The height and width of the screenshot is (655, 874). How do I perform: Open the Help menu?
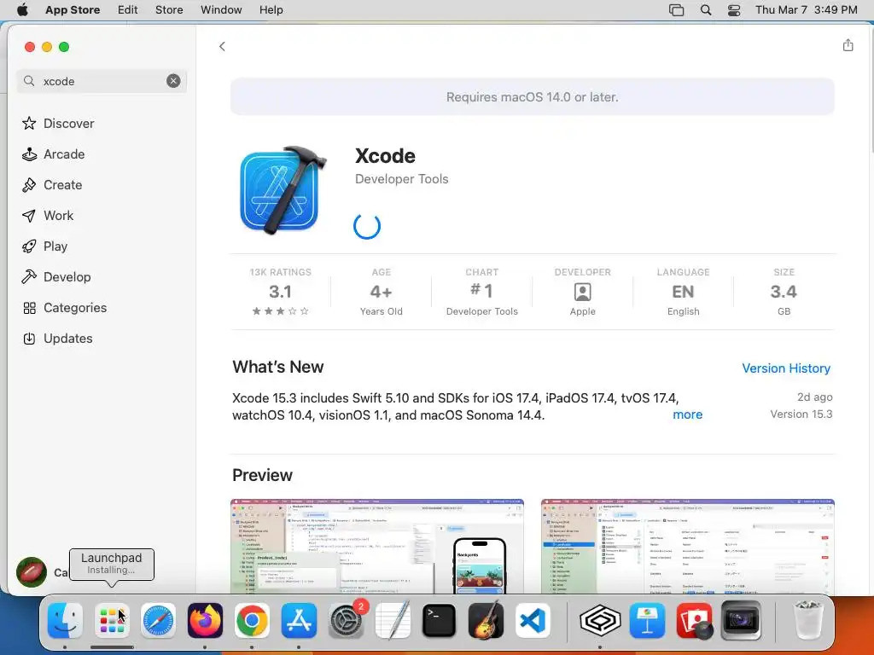point(271,10)
